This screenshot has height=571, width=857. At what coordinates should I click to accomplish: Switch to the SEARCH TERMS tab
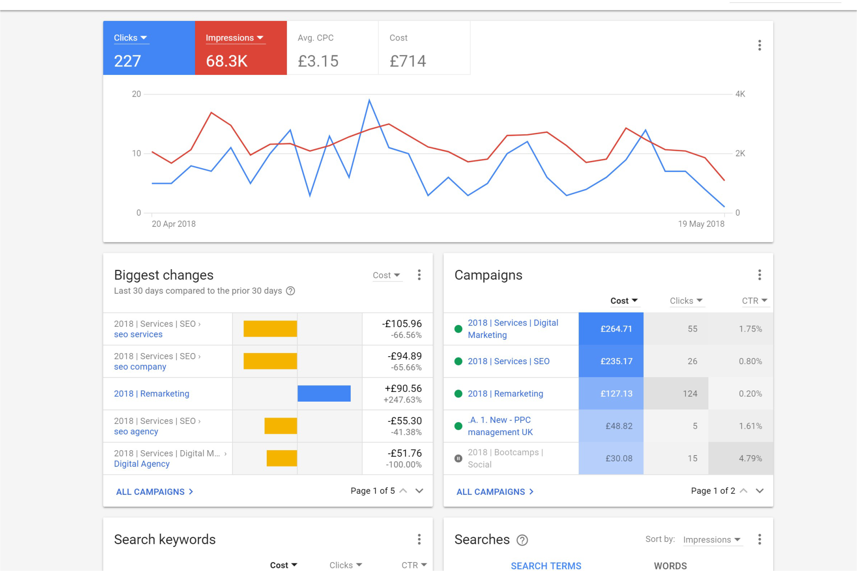click(x=546, y=565)
